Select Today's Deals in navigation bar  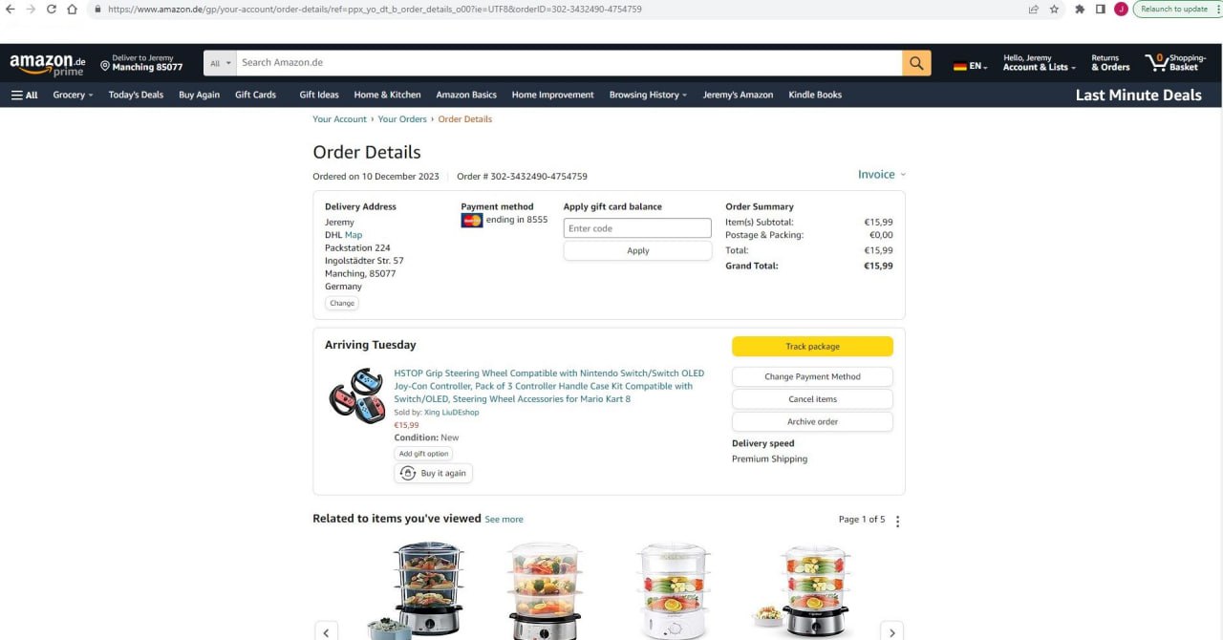click(x=136, y=95)
